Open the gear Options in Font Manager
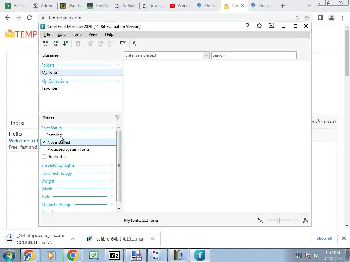The width and height of the screenshot is (350, 262). click(x=259, y=26)
